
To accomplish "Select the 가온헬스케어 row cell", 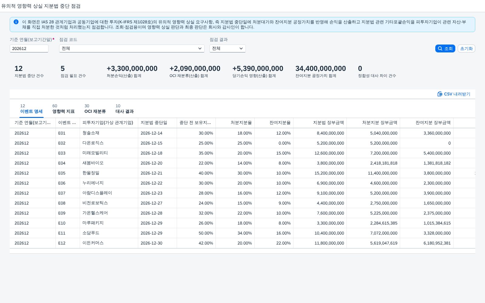I will [x=109, y=213].
